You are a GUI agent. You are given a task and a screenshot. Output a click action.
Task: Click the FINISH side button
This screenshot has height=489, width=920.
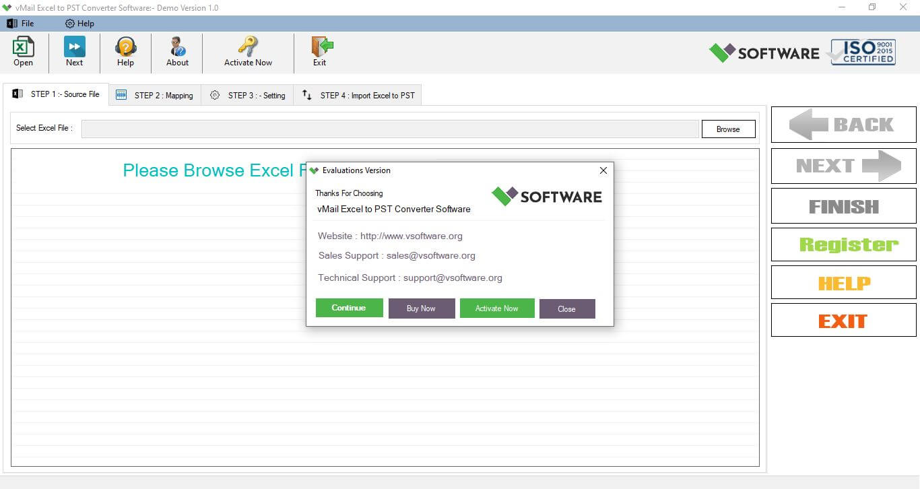(x=843, y=206)
